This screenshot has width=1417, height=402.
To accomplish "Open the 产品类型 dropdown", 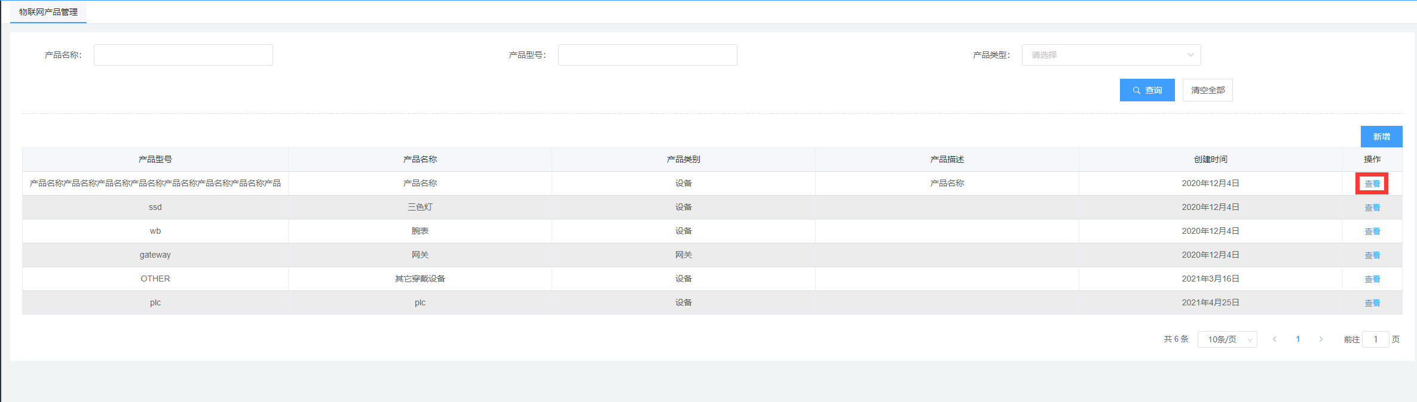I will (x=1111, y=55).
